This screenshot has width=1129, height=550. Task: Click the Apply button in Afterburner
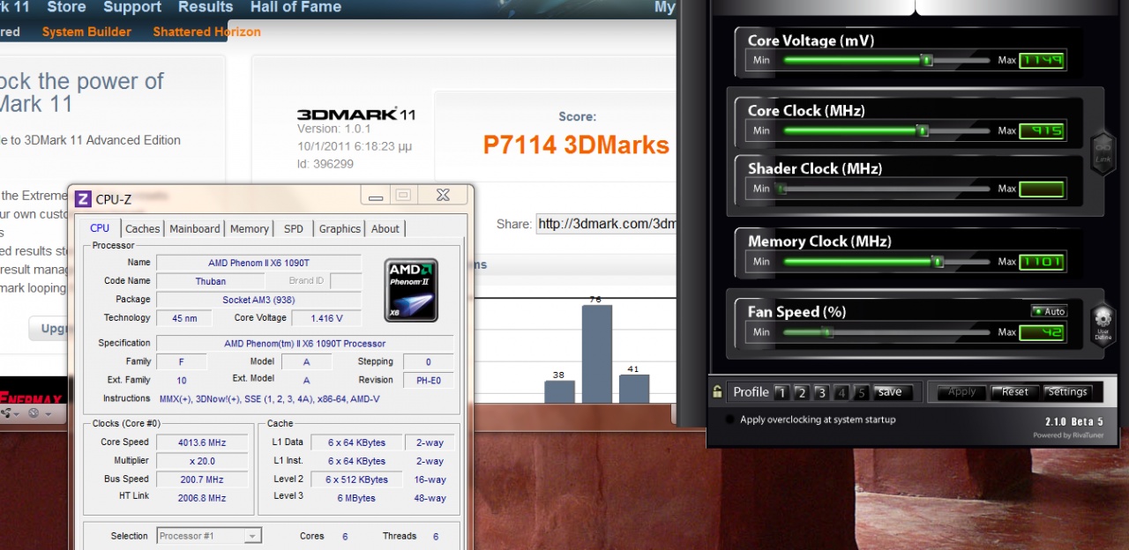pyautogui.click(x=961, y=392)
